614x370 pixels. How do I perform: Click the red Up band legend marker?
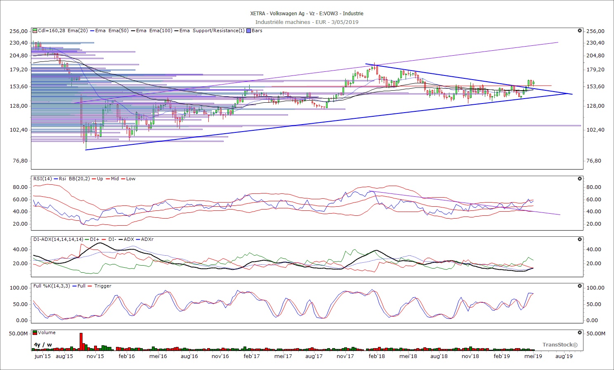click(x=94, y=179)
